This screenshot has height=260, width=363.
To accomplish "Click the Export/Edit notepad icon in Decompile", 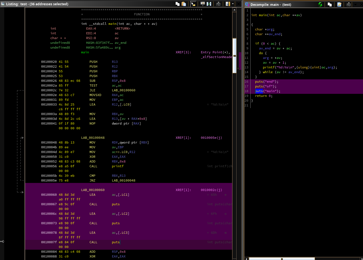I will pyautogui.click(x=339, y=4).
